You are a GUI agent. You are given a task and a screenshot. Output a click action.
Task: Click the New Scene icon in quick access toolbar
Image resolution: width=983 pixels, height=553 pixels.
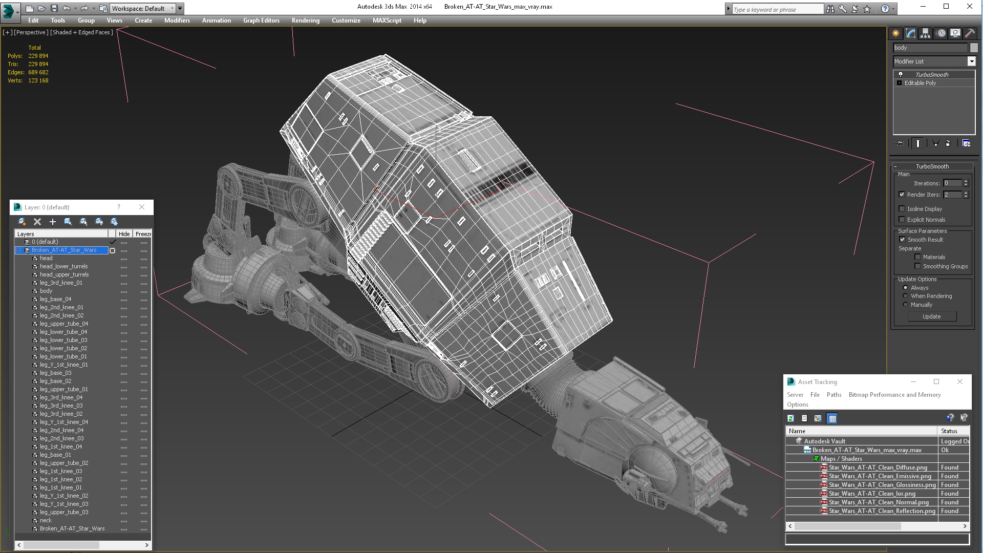coord(30,8)
